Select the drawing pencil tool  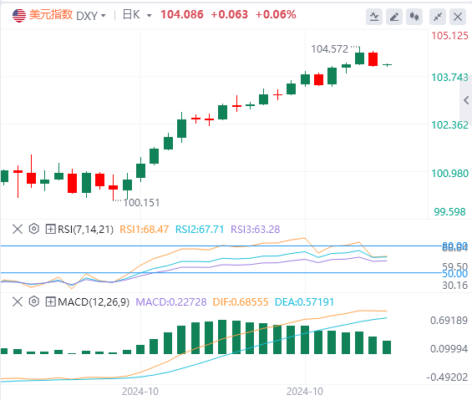point(394,16)
